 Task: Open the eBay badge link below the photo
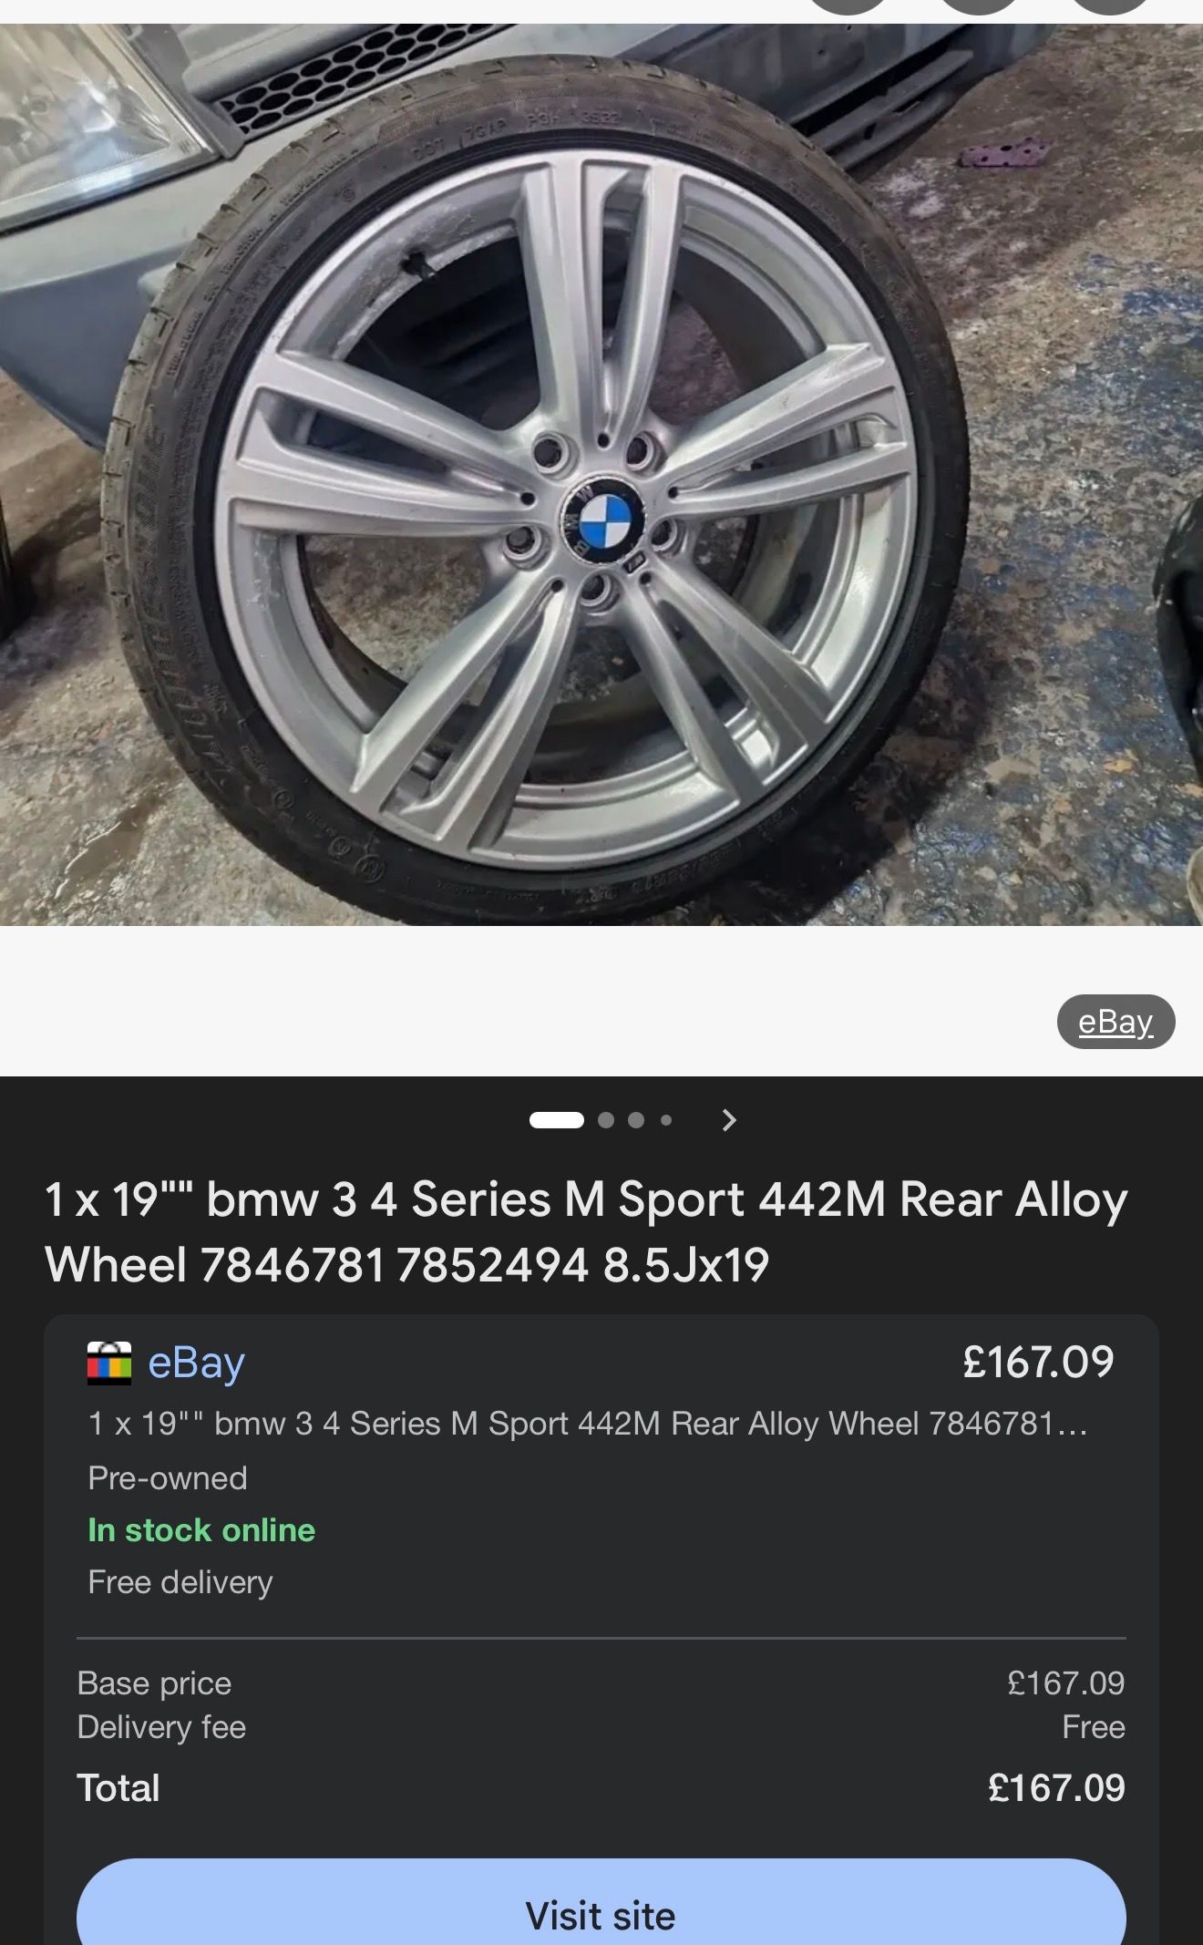click(x=1116, y=1022)
